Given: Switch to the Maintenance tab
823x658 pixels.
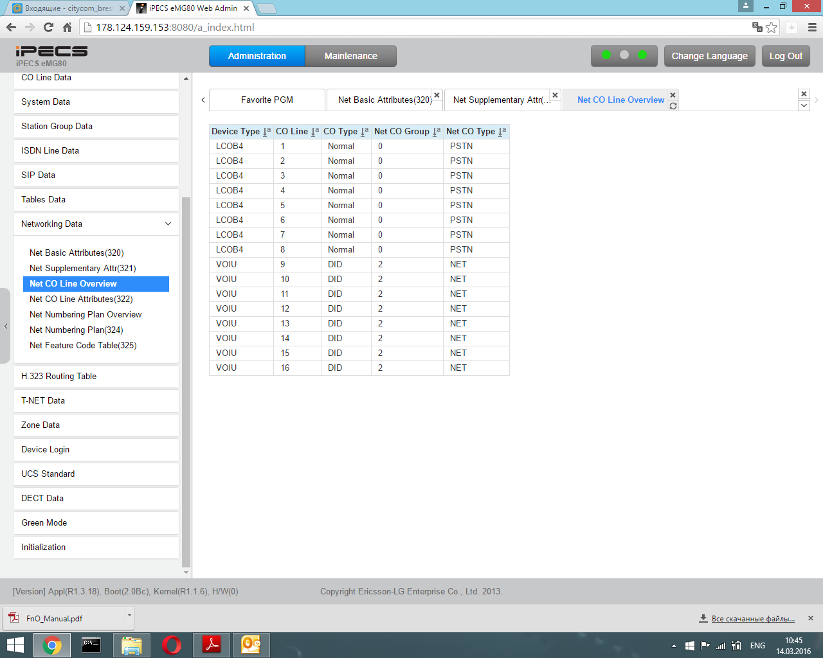Looking at the screenshot, I should point(350,56).
